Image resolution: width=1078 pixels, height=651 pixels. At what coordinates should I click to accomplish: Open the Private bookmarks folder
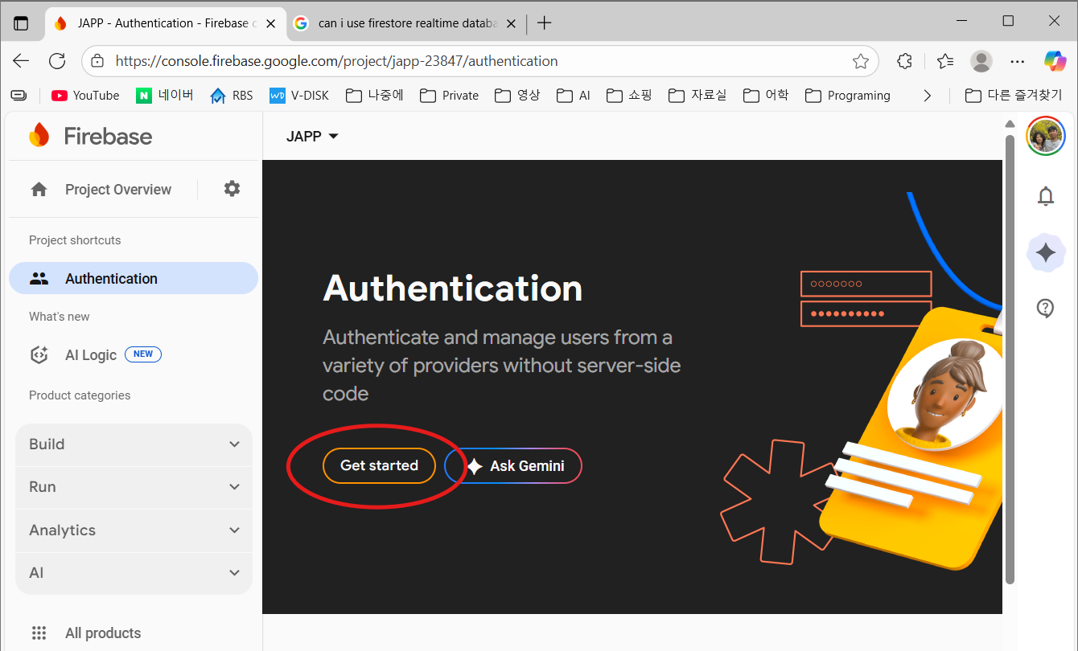click(449, 96)
